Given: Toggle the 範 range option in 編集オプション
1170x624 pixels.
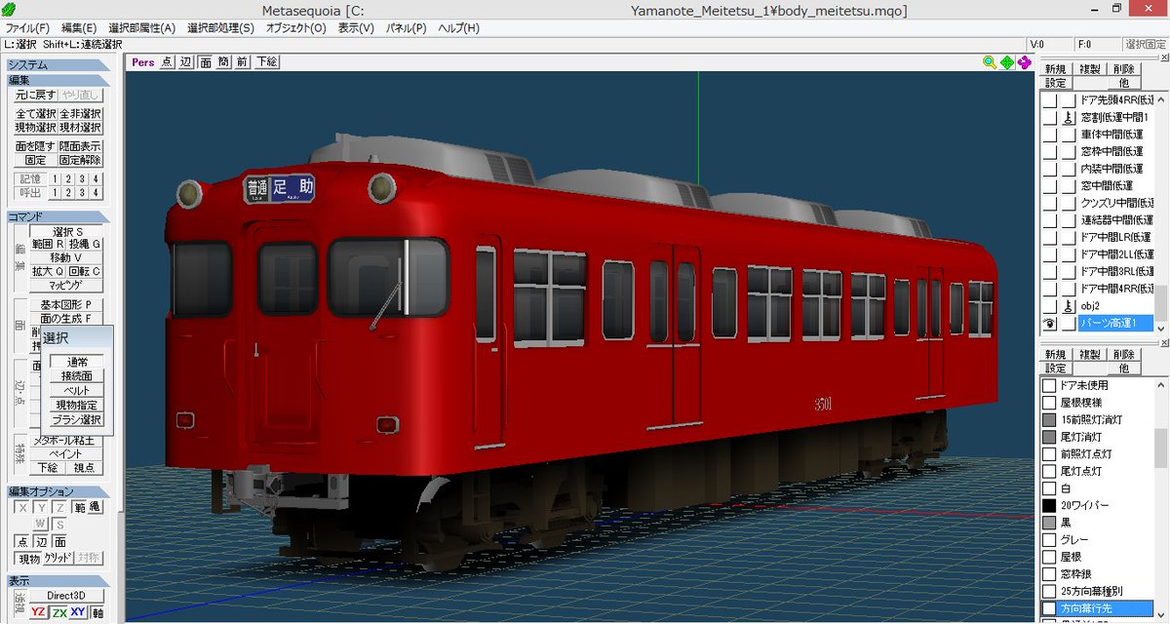Looking at the screenshot, I should tap(80, 507).
